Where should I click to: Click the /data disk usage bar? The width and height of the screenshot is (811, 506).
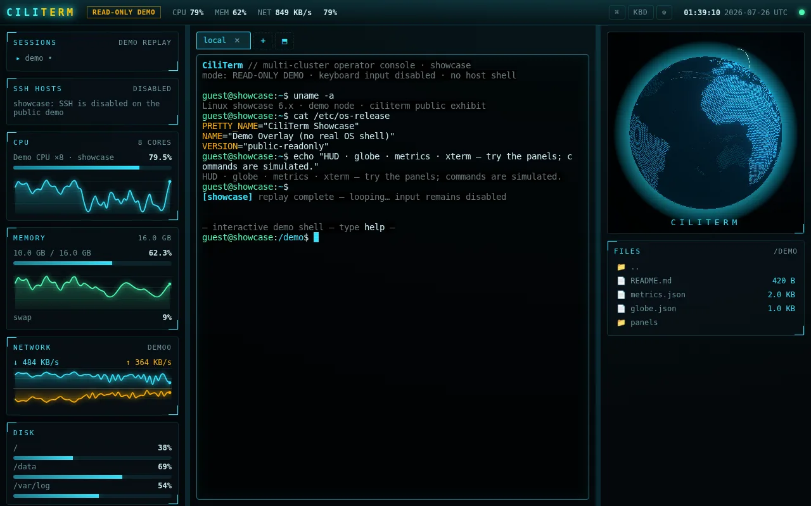93,477
